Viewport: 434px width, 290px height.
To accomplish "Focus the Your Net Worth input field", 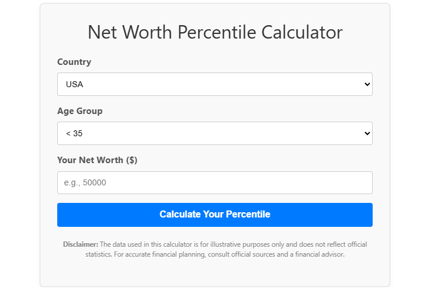I will pos(214,182).
